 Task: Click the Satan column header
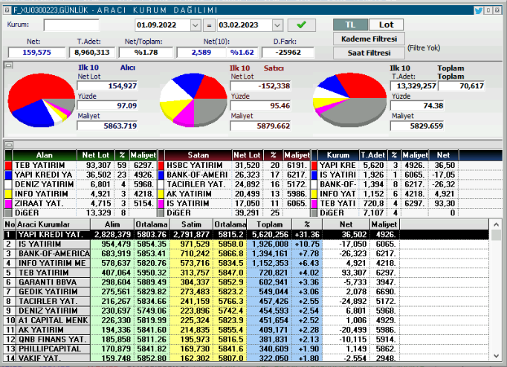coord(198,155)
